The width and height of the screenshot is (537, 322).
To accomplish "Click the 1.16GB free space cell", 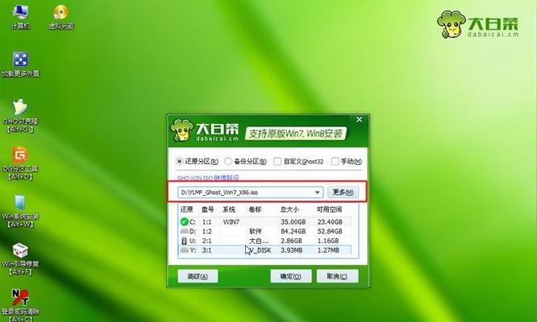I will tap(328, 241).
